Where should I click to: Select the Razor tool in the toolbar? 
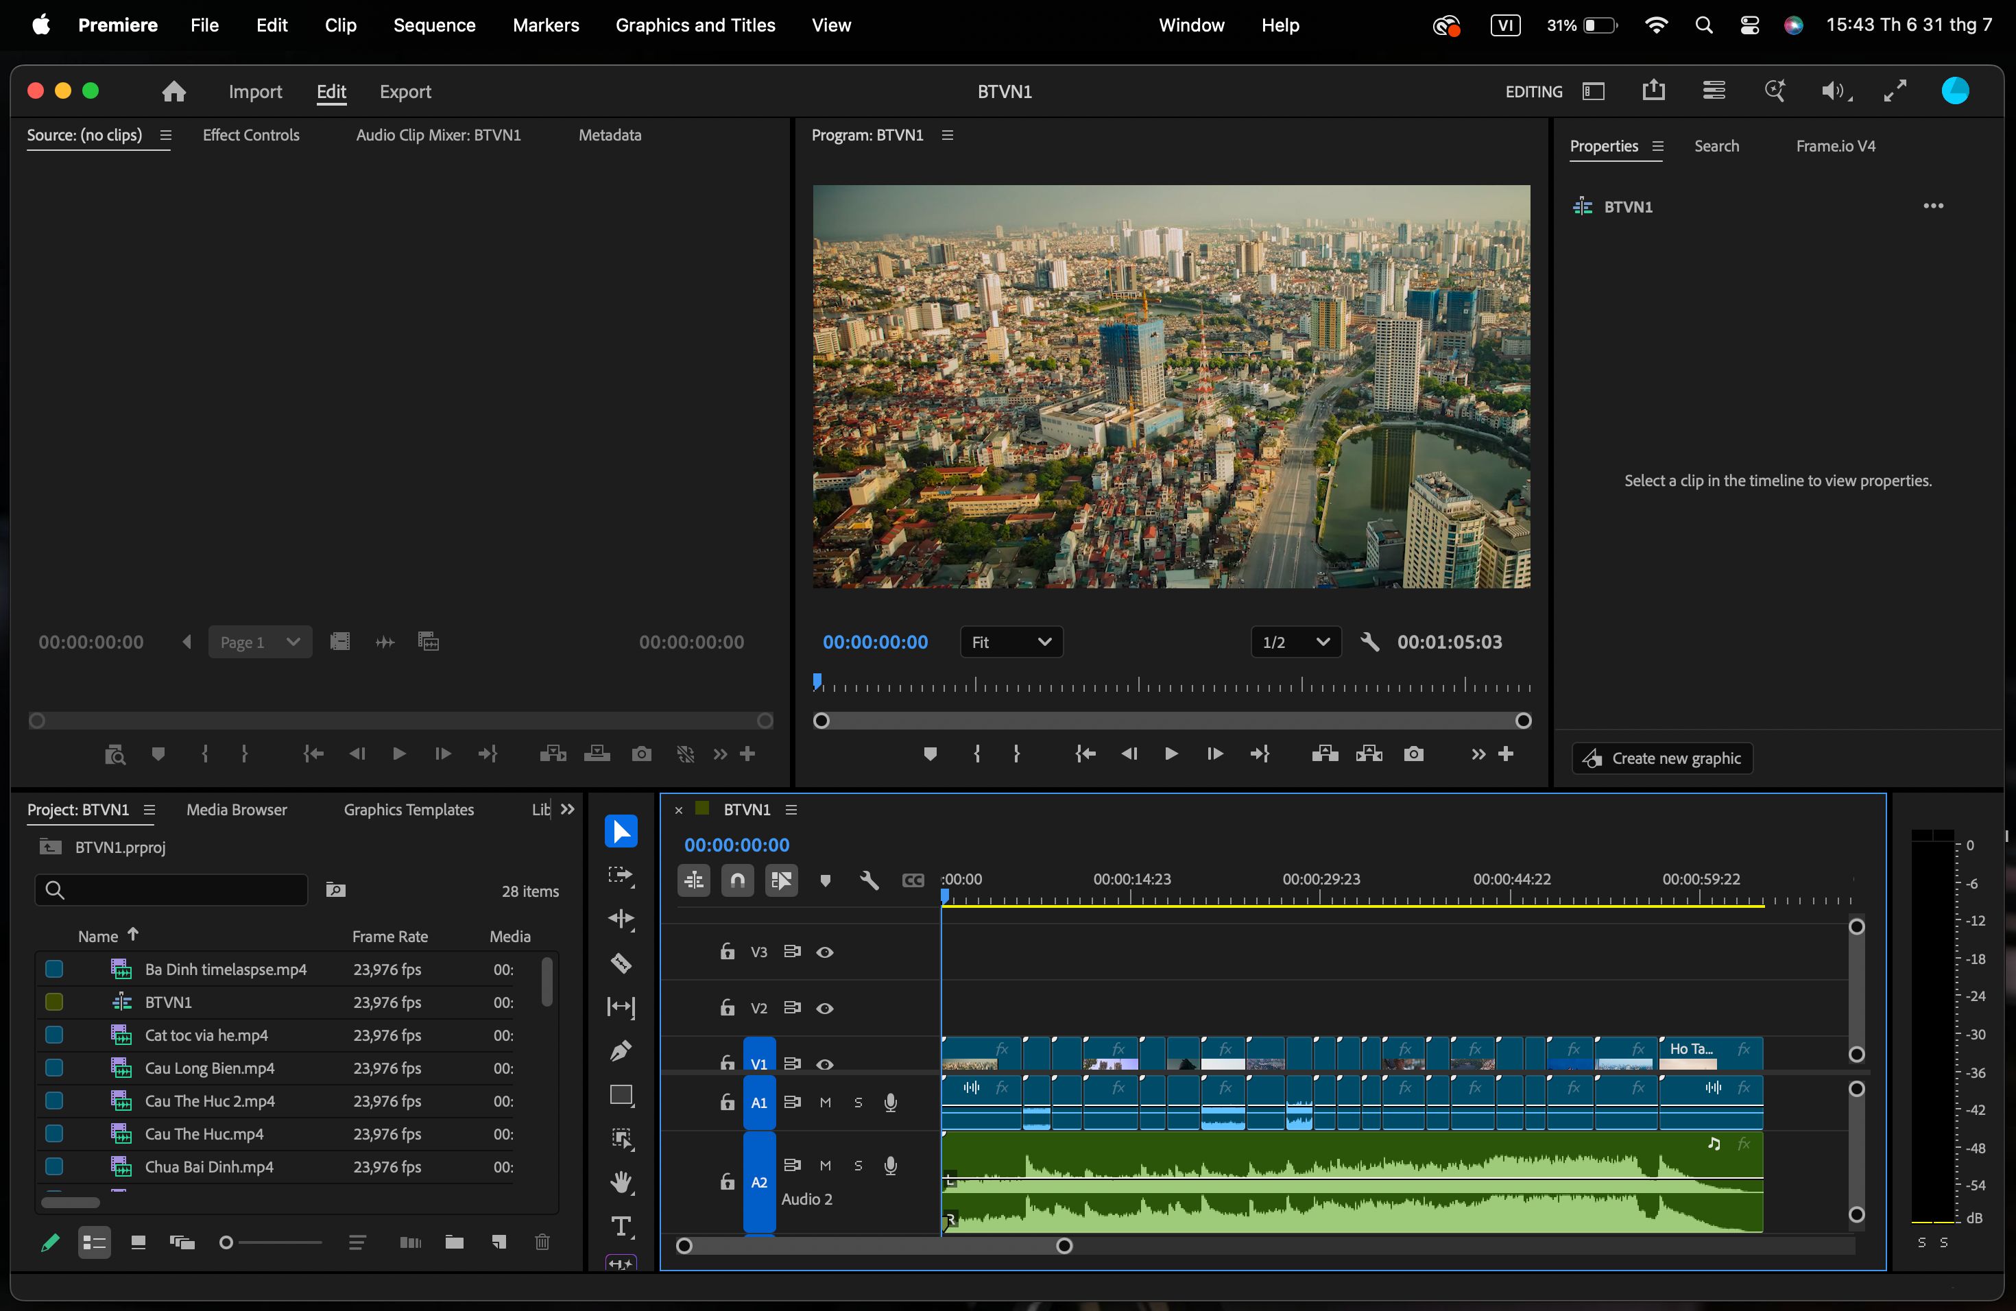point(621,963)
